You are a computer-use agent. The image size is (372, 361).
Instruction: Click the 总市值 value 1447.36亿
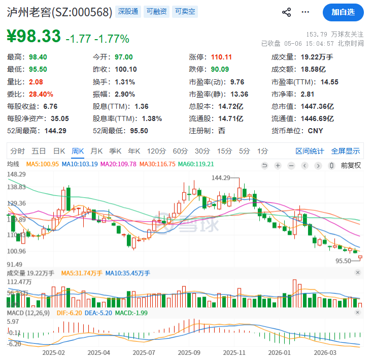click(x=317, y=106)
